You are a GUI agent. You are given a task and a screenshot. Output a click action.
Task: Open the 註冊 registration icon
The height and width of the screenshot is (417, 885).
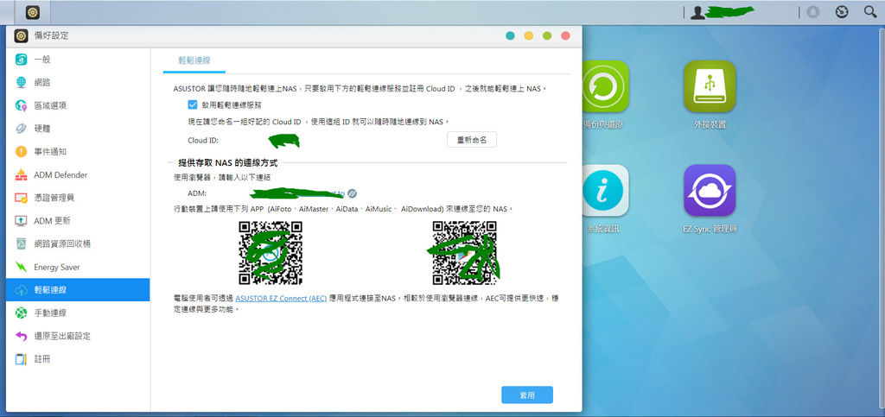22,359
